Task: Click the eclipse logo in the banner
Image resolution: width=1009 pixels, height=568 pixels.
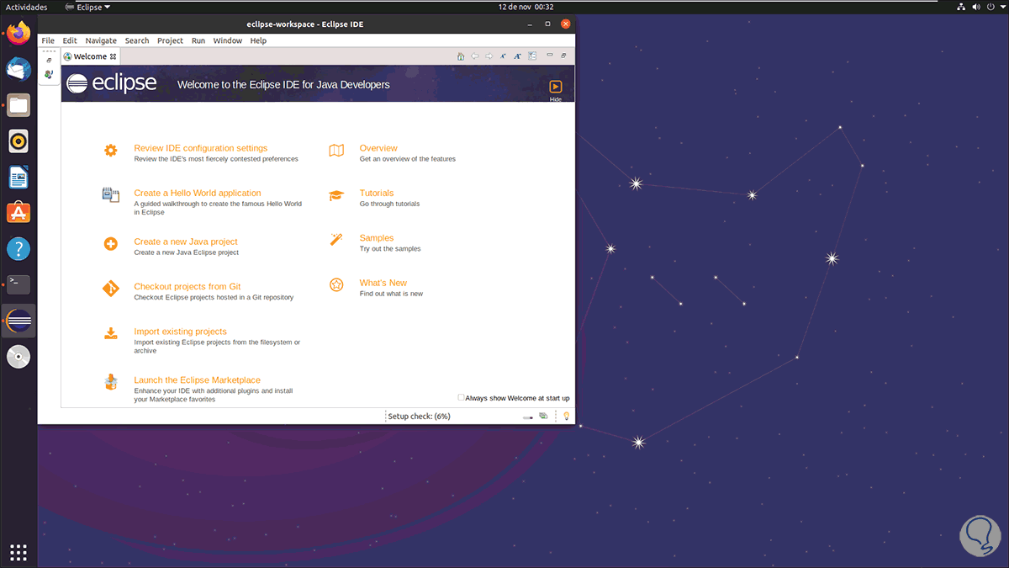Action: coord(113,82)
